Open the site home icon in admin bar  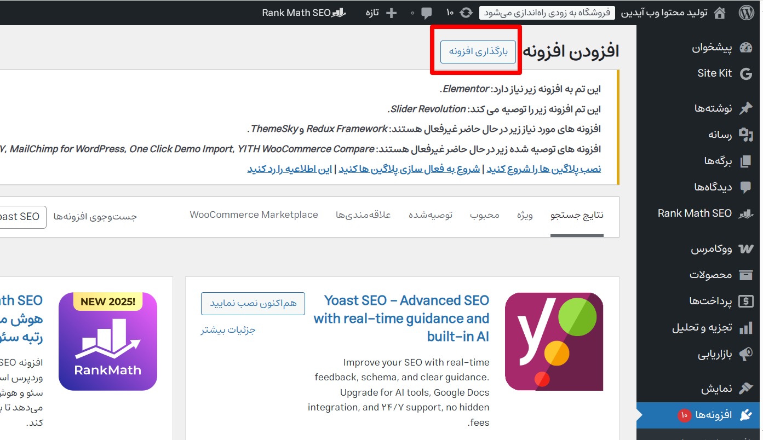click(x=720, y=13)
